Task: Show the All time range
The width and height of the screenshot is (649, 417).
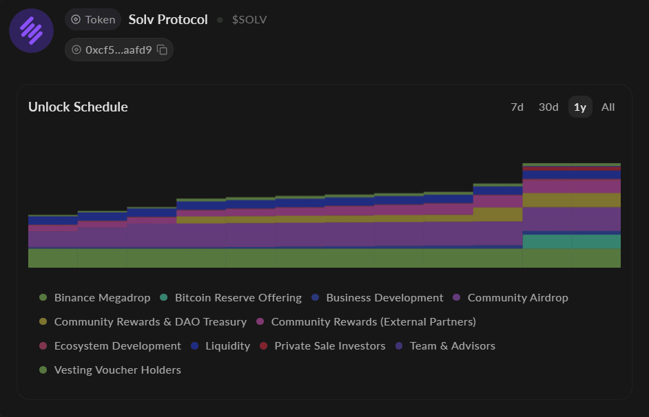Action: click(608, 107)
